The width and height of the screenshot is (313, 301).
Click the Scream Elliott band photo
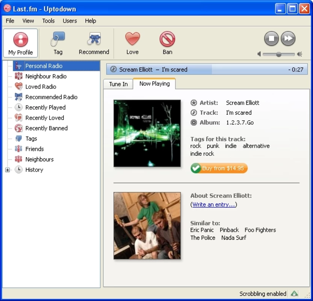[147, 226]
